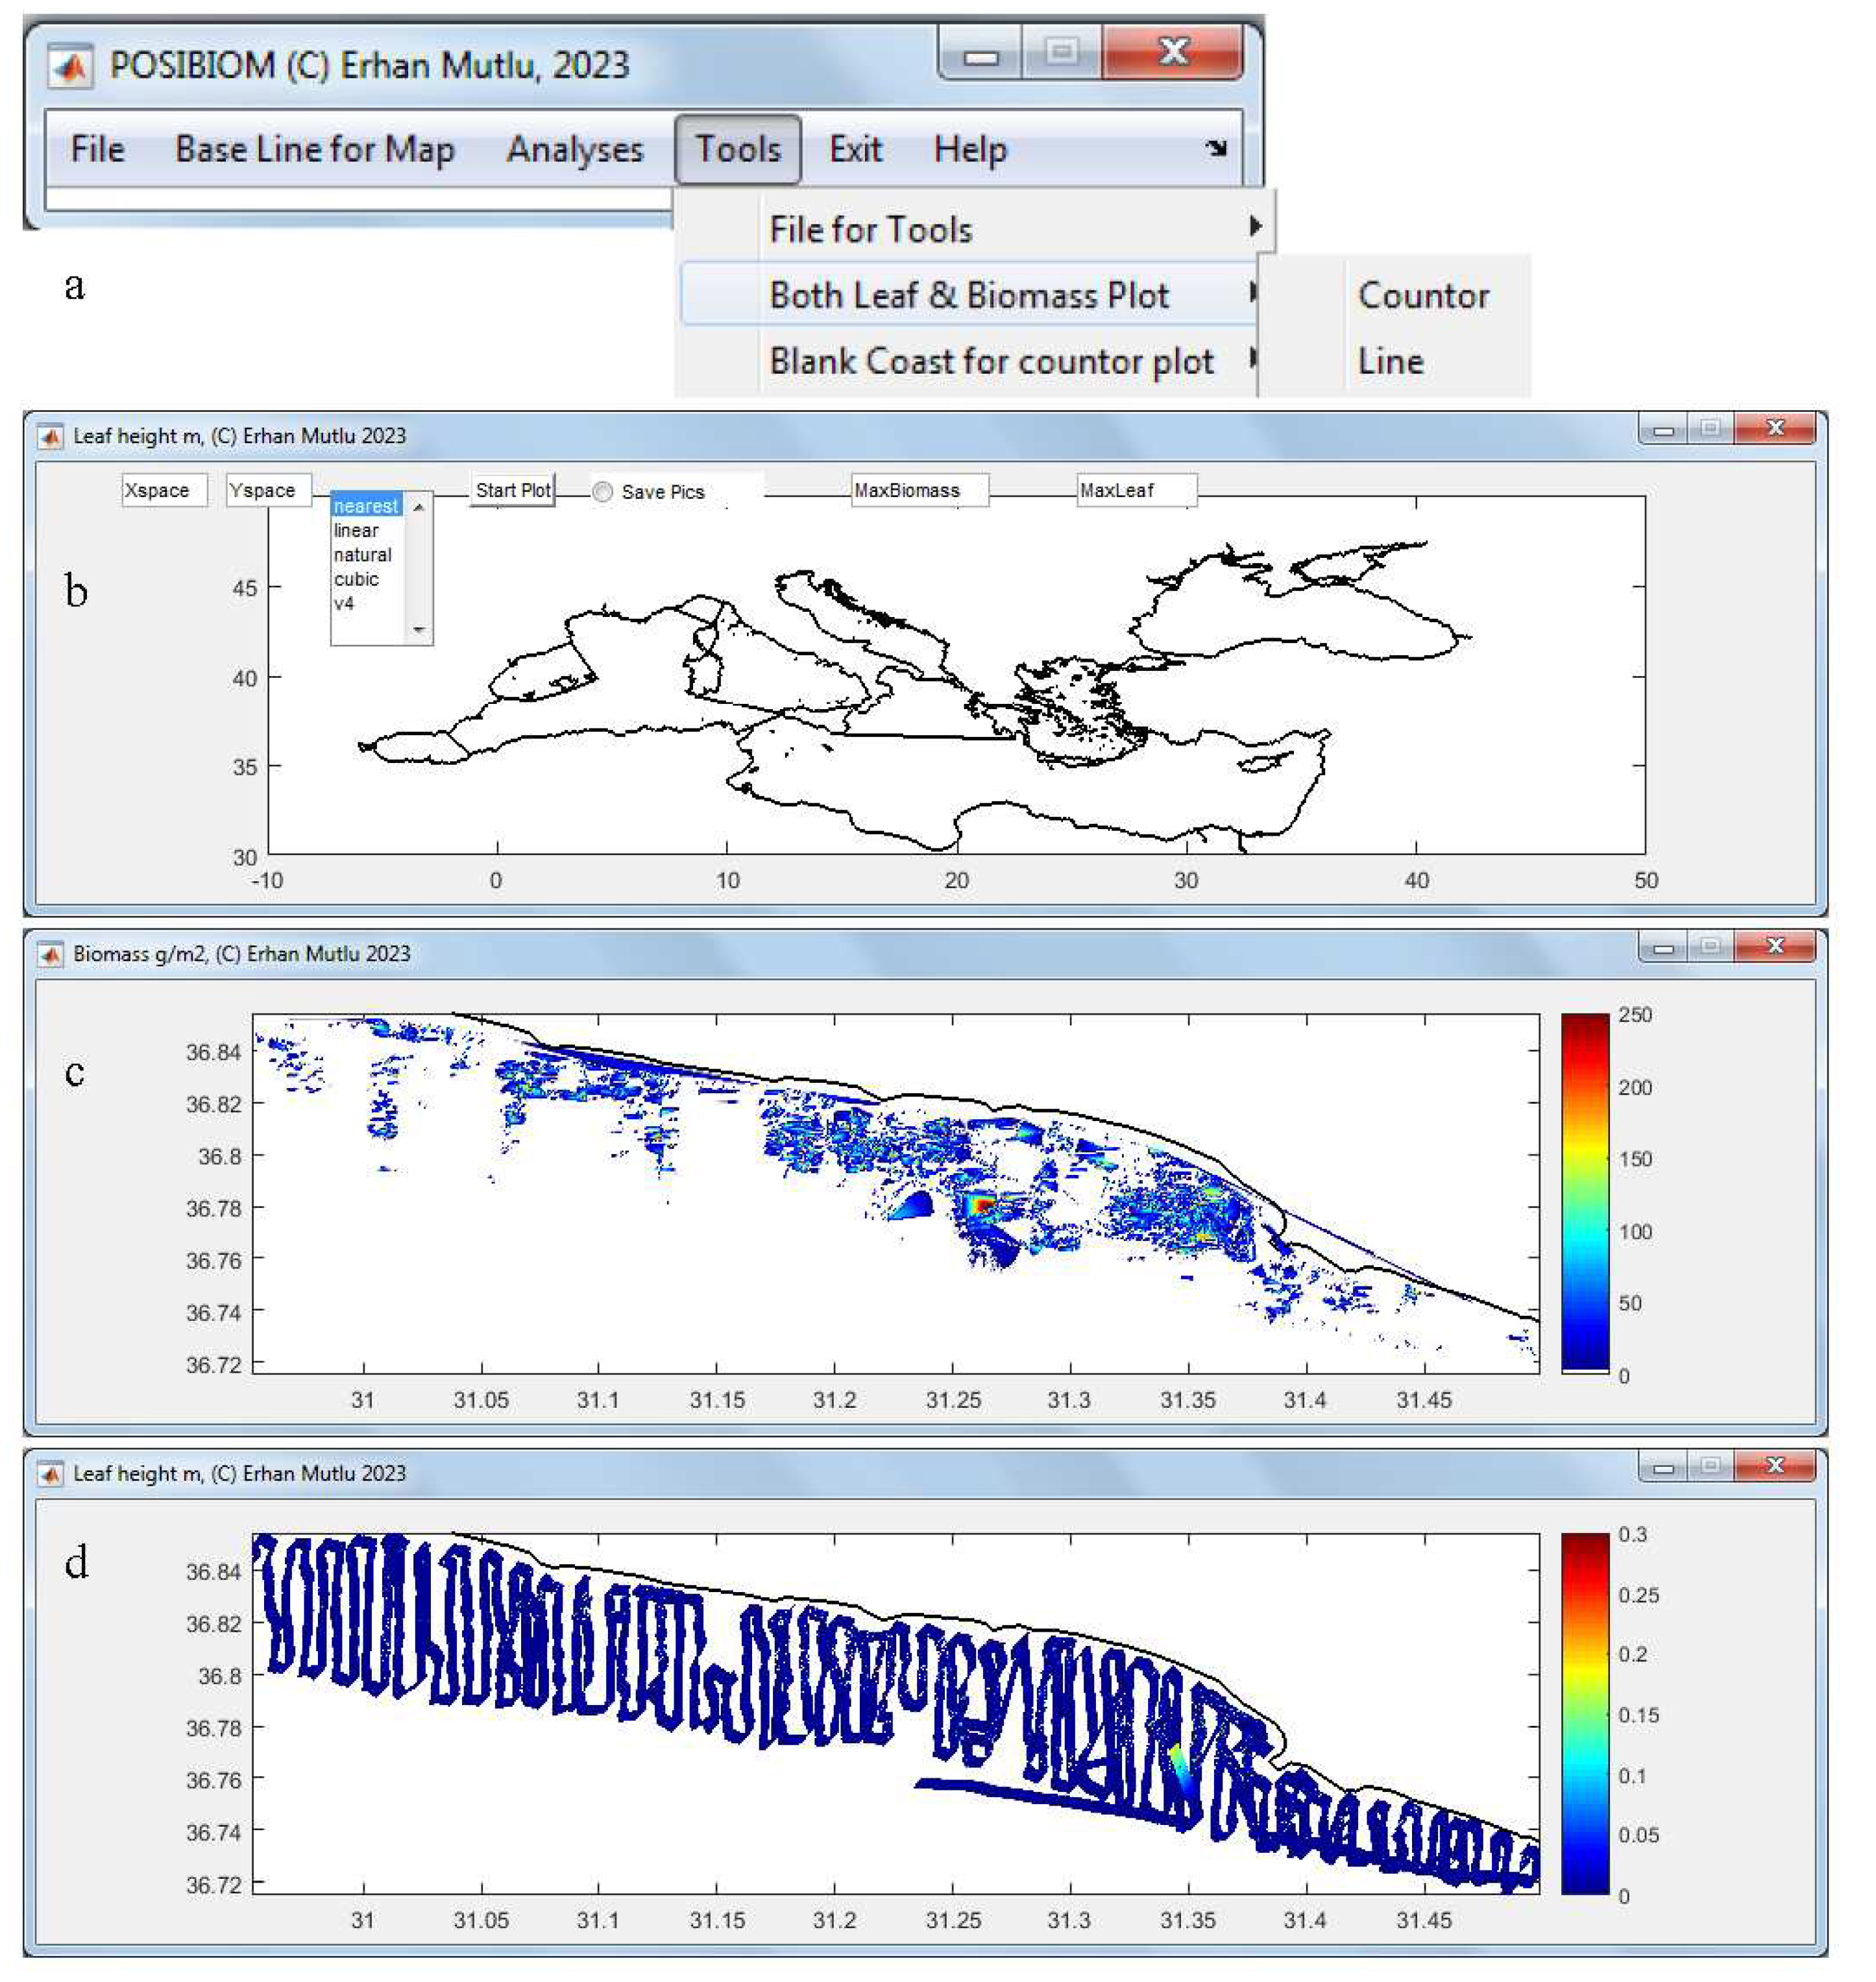Viewport: 1876px width, 1982px height.
Task: Pick the v4 interpolation method
Action: (x=344, y=604)
